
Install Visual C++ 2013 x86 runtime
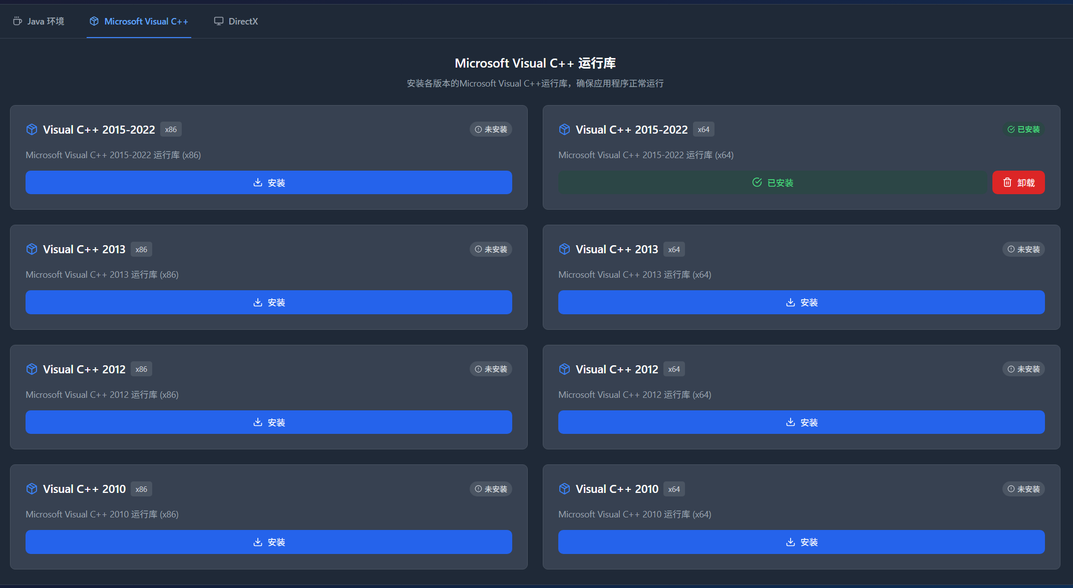[269, 302]
